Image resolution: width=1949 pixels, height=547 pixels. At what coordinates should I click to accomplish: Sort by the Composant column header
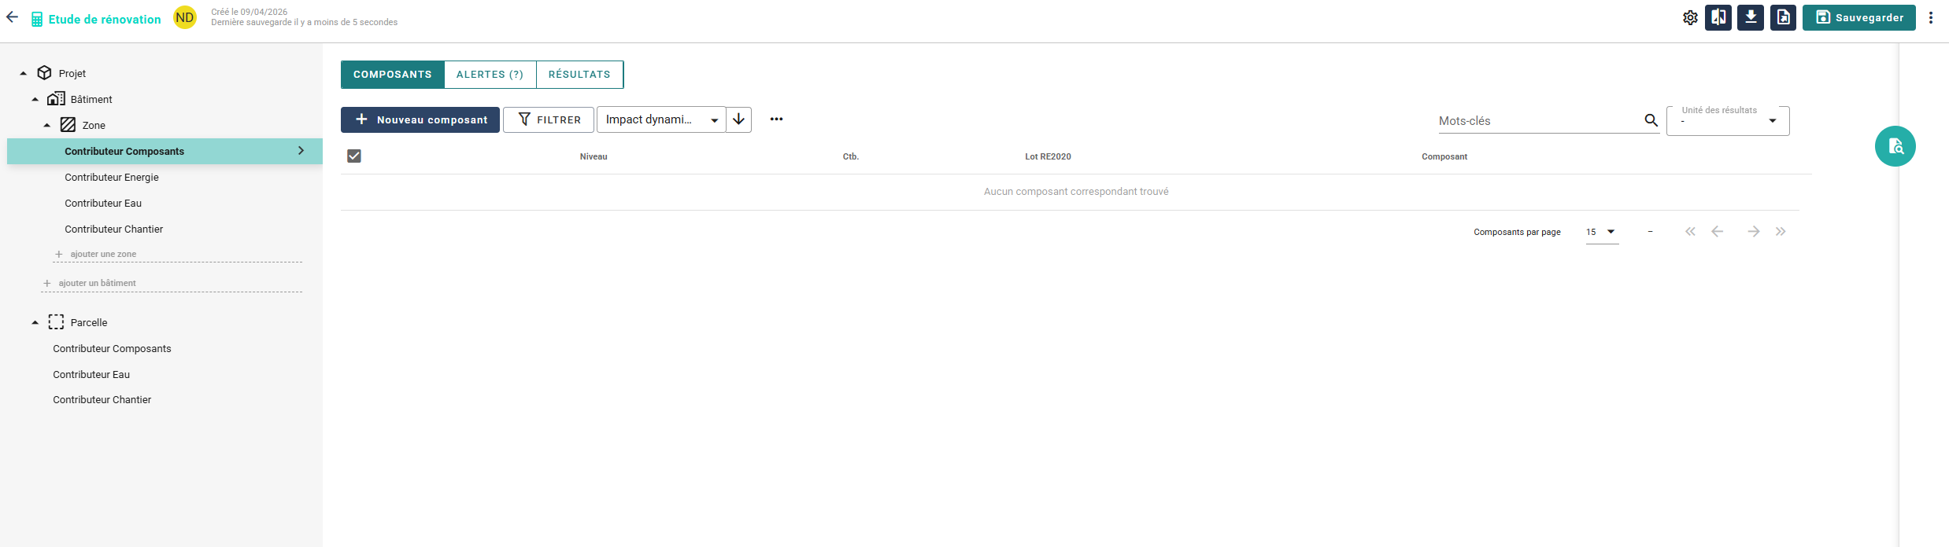pos(1444,156)
